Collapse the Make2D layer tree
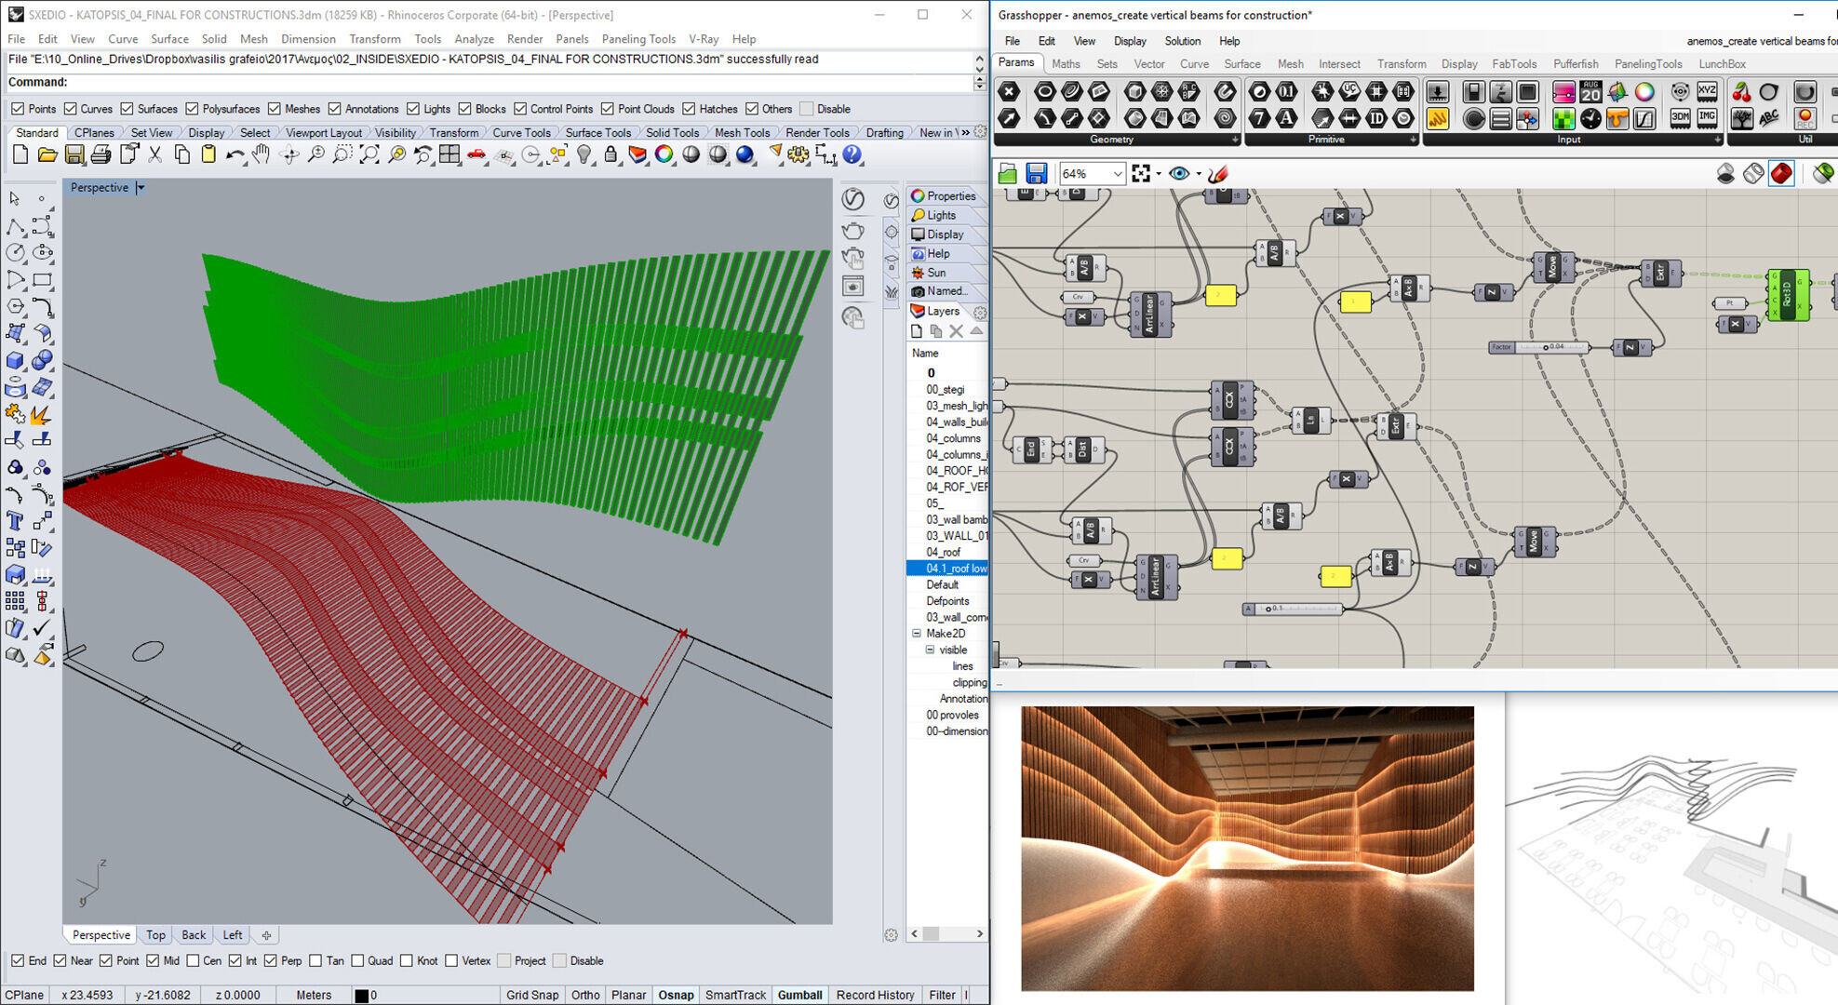This screenshot has height=1005, width=1838. (x=917, y=634)
